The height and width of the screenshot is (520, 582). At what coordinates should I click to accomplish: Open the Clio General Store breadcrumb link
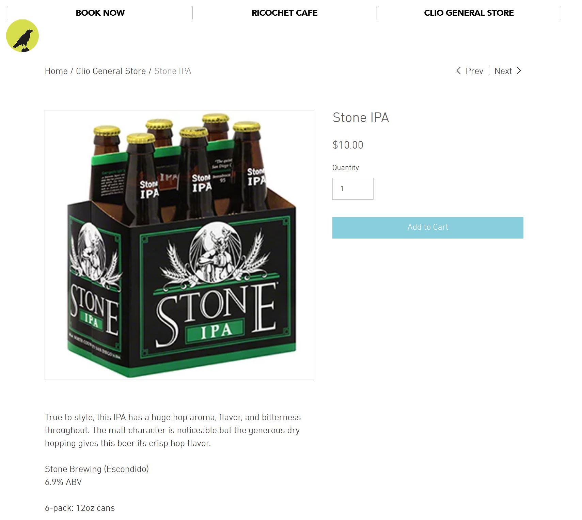point(111,71)
